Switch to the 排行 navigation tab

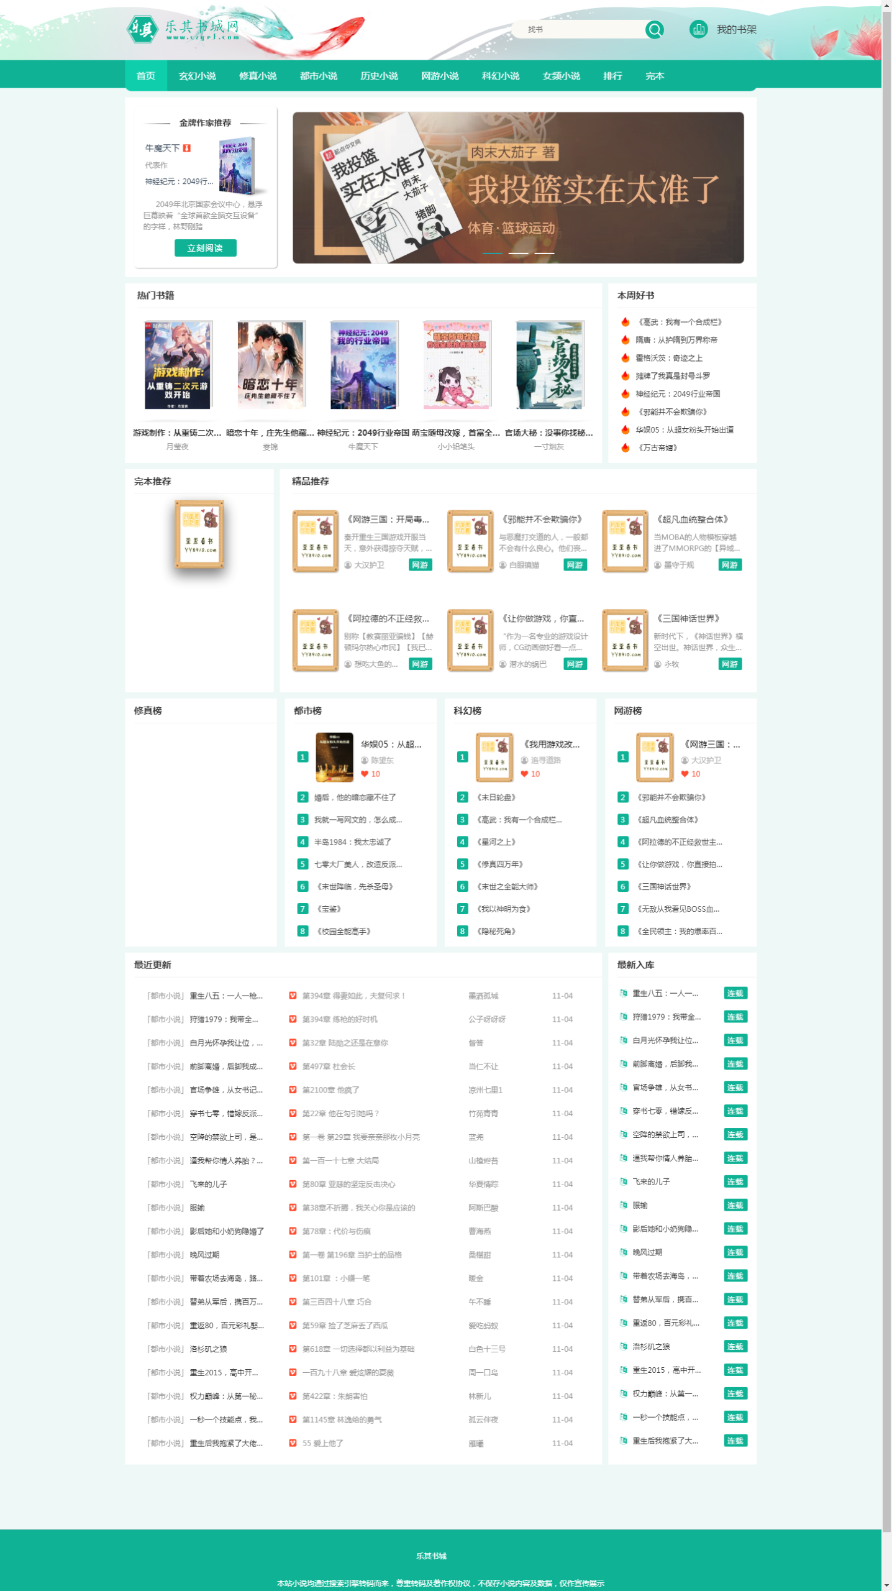[612, 76]
